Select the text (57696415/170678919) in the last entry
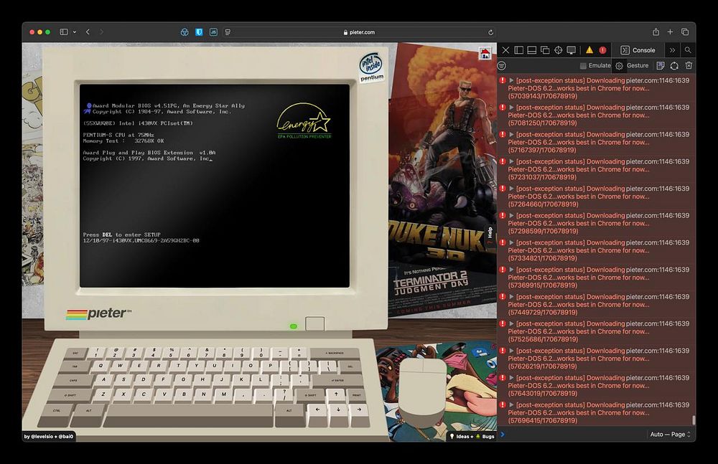718x464 pixels. click(x=543, y=420)
